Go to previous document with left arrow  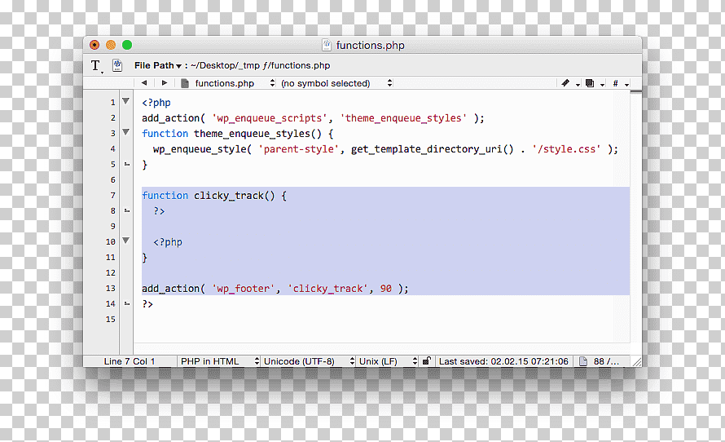tap(144, 83)
